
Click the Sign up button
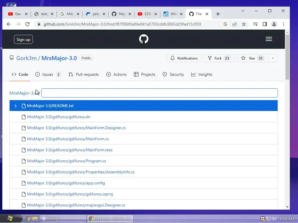click(23, 39)
